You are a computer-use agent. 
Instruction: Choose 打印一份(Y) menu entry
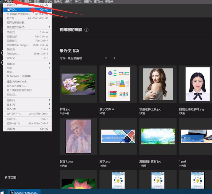(x=27, y=123)
